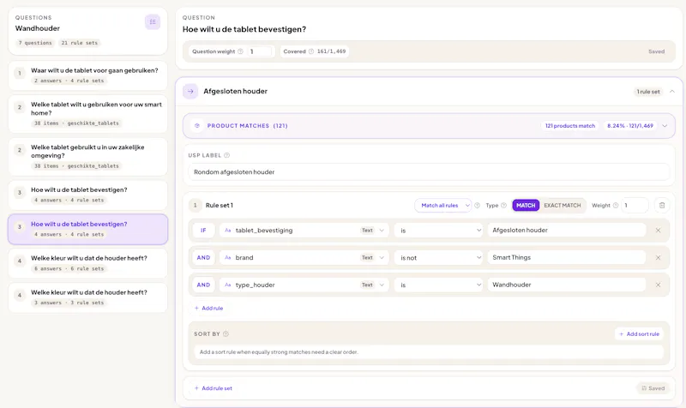Open the houder kleur question with 6 answers
Viewport: 686px width, 408px height.
(x=88, y=263)
